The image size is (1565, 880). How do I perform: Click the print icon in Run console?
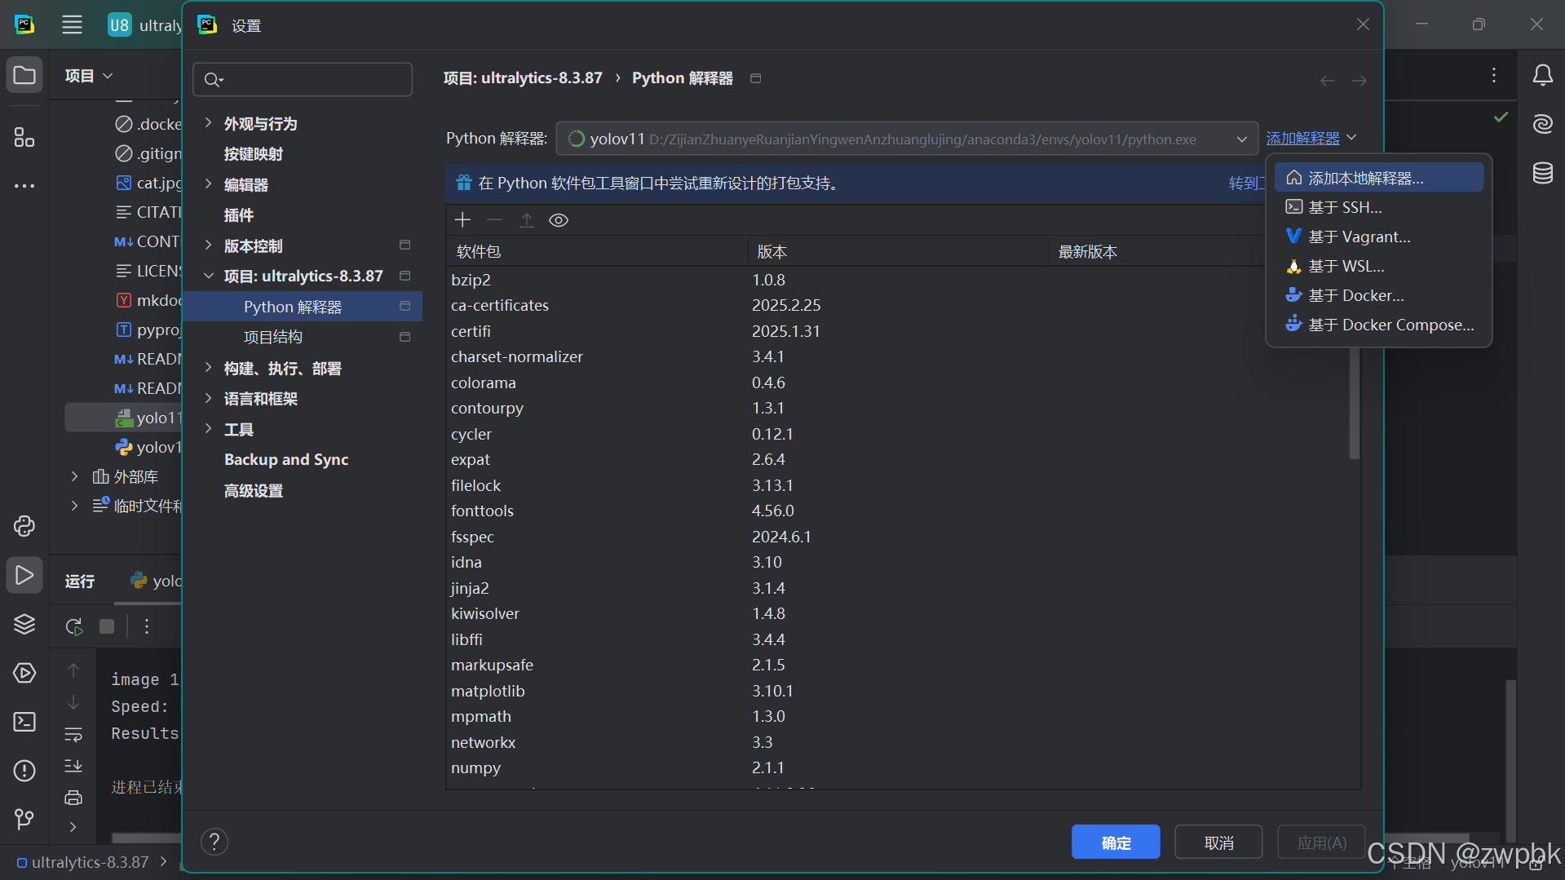(x=73, y=798)
